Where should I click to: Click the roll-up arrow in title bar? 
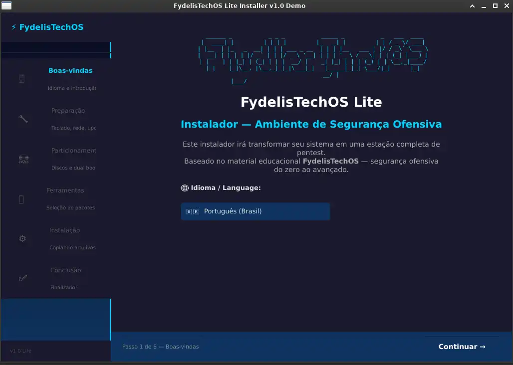pyautogui.click(x=472, y=6)
